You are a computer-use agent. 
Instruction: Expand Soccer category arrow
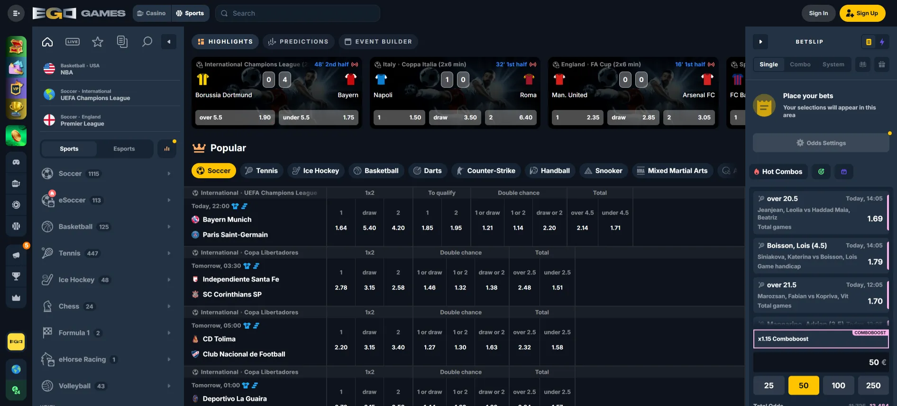coord(169,174)
